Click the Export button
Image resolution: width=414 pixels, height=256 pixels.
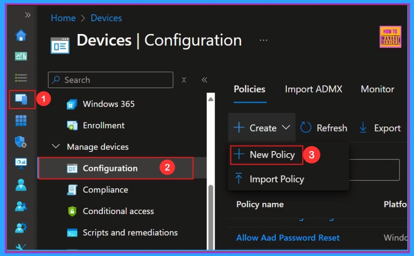(x=380, y=128)
